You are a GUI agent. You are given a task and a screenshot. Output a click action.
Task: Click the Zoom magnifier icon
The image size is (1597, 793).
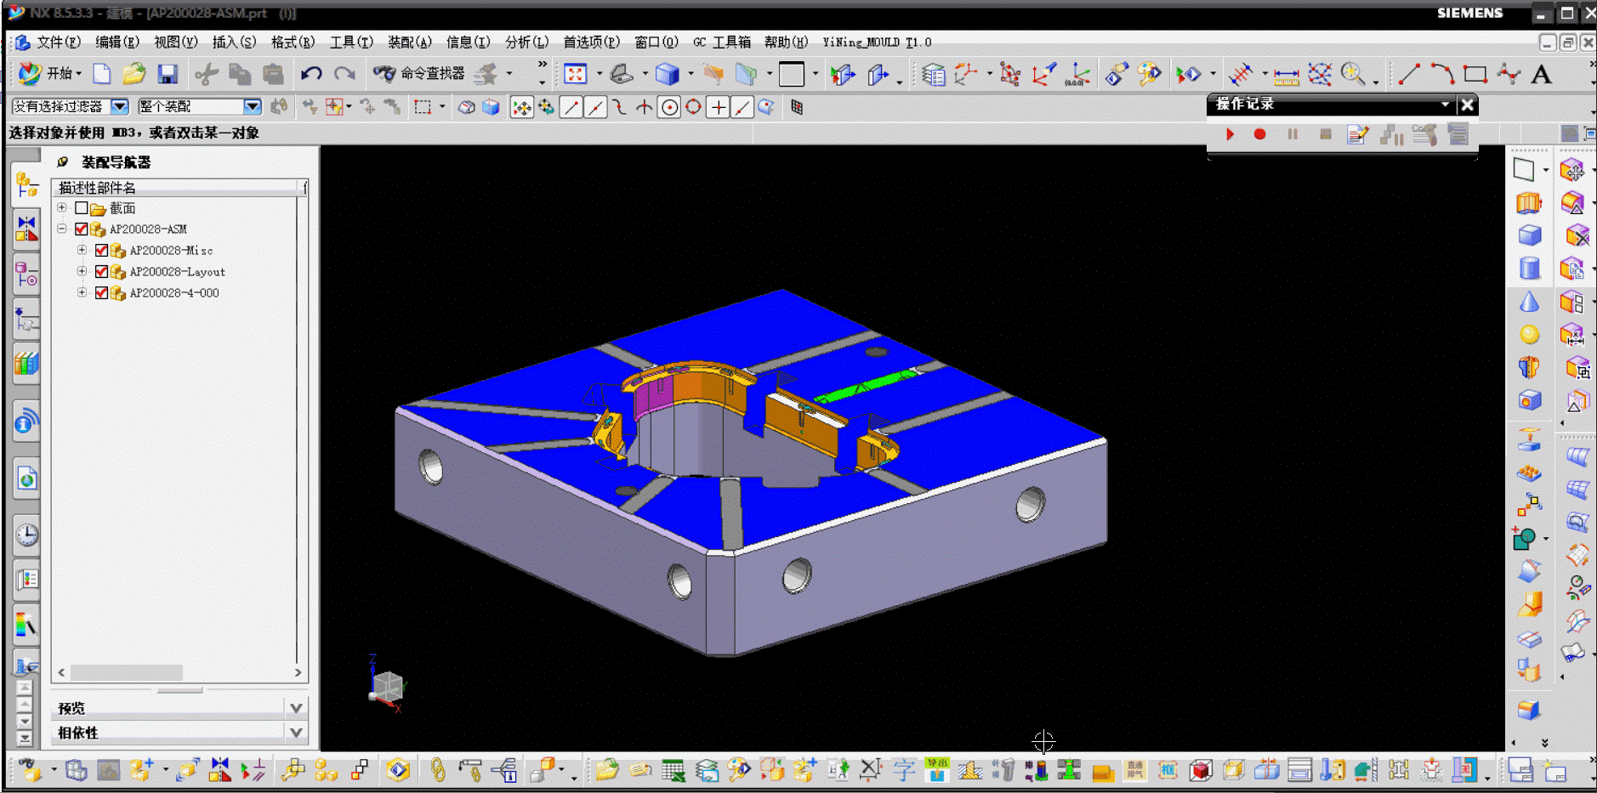coord(1353,74)
